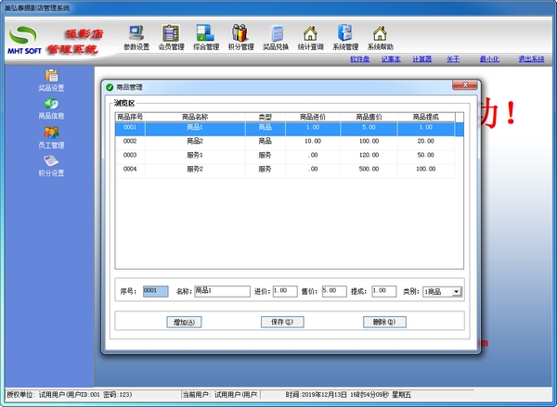Viewport: 557px width, 407px height.
Task: Click the 系统管理 toolbar icon
Action: click(x=344, y=37)
